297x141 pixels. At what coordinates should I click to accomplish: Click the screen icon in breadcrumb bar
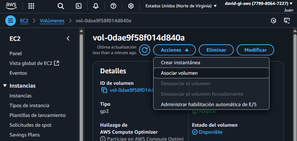pos(287,21)
